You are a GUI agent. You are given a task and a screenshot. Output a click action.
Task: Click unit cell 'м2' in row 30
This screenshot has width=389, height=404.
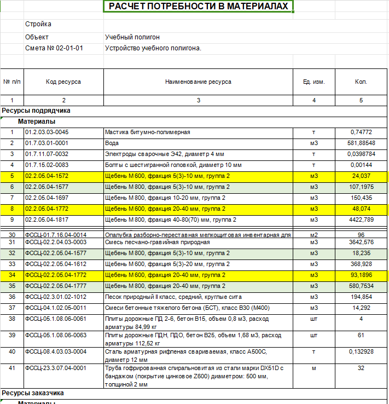point(314,235)
